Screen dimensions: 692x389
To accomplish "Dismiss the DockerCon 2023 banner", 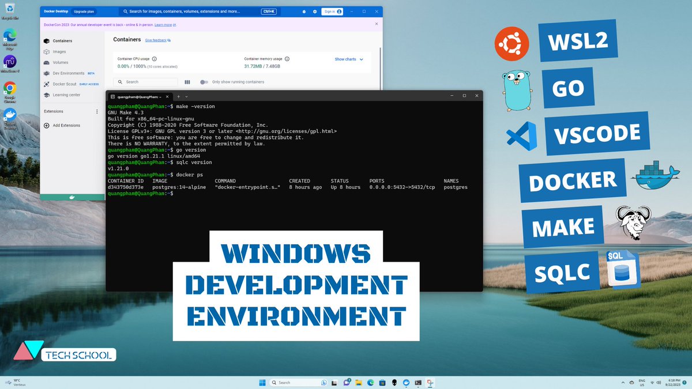I will 377,24.
